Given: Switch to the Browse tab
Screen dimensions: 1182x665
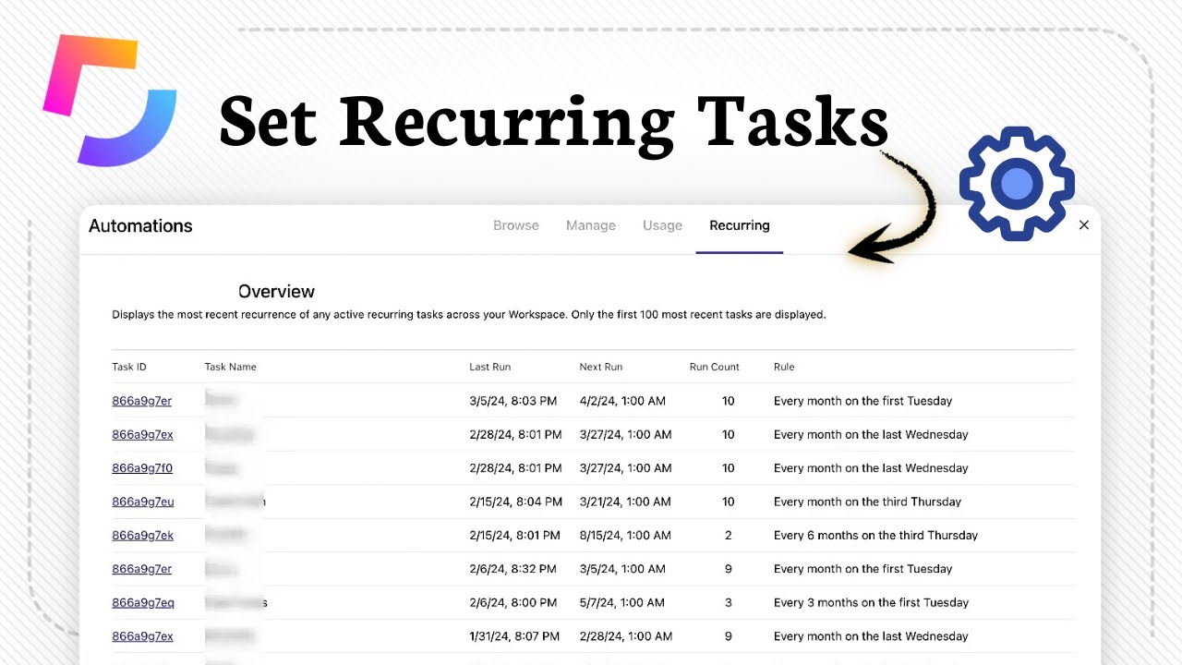Looking at the screenshot, I should [515, 225].
